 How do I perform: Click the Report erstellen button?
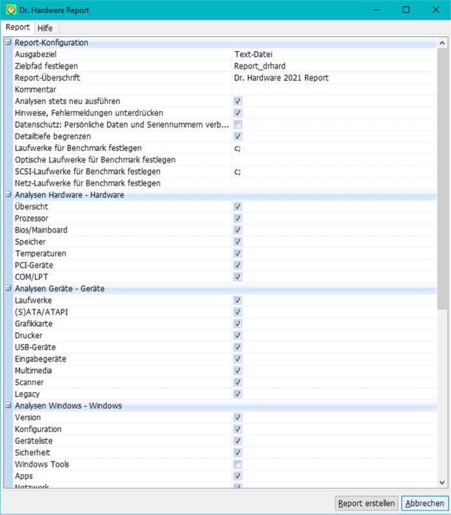pyautogui.click(x=366, y=503)
